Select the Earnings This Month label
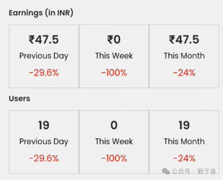 (x=184, y=56)
